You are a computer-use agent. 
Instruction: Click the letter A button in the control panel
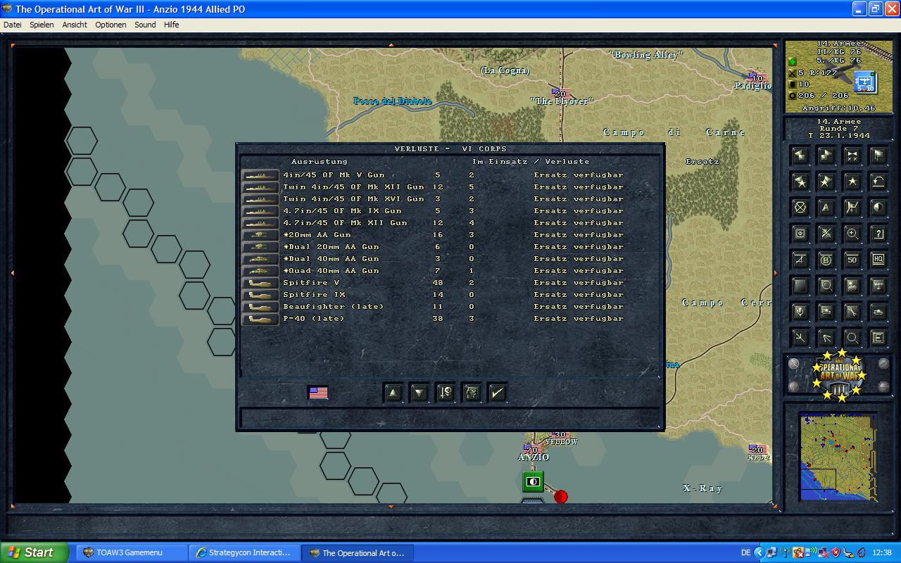826,208
